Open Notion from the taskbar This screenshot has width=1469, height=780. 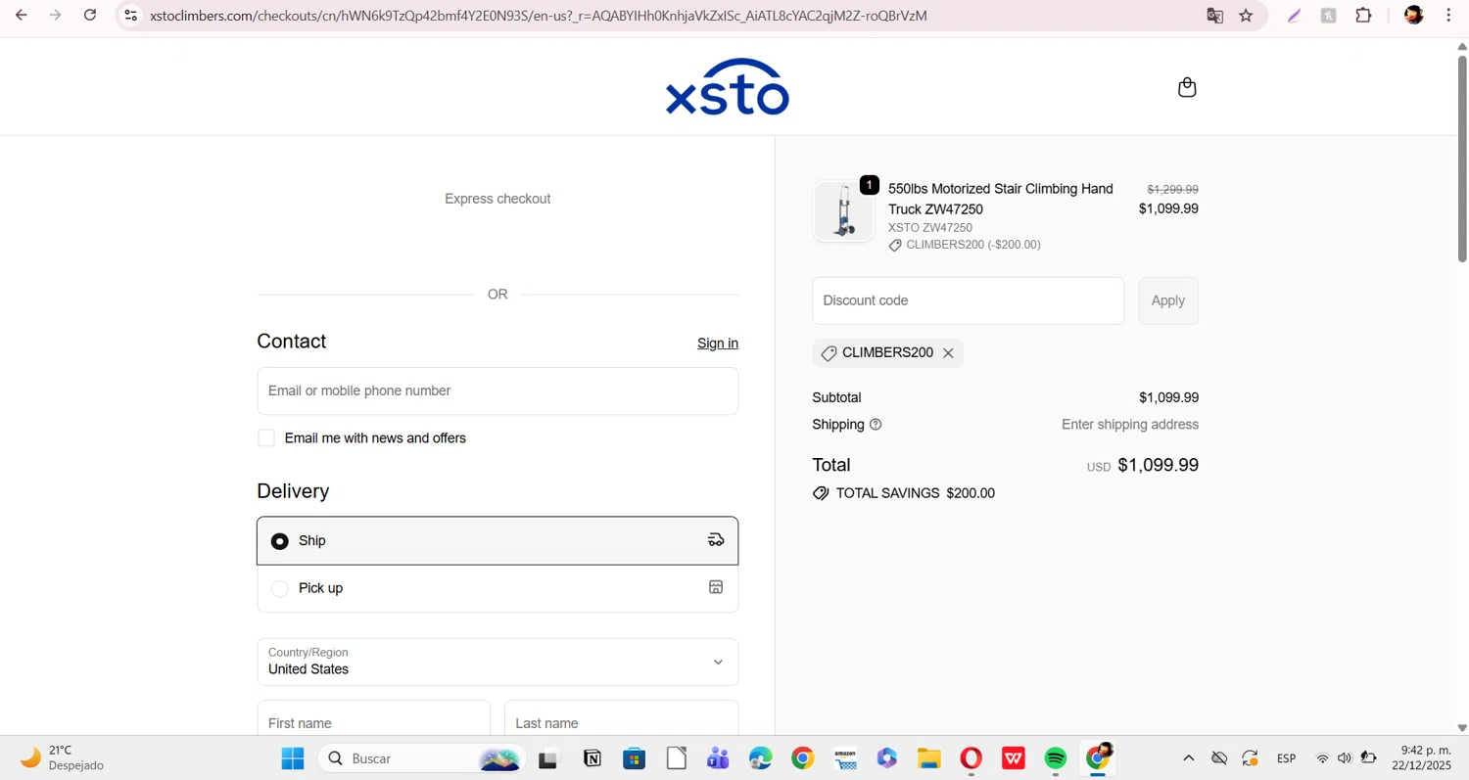[592, 758]
